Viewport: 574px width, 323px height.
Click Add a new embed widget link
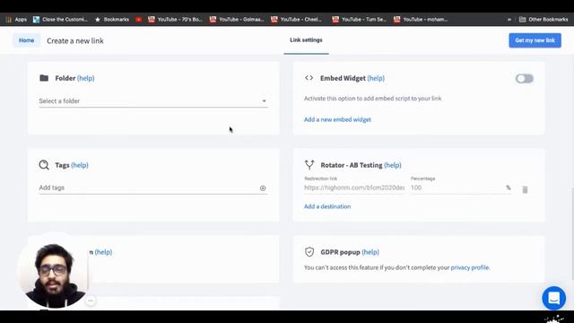(337, 119)
